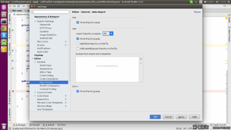The image size is (231, 130).
Task: Click the Code Style project-level icon
Action: coord(66,96)
